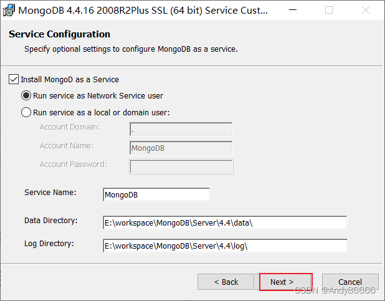Choose Run service as local or domain user
The width and height of the screenshot is (385, 301).
26,113
